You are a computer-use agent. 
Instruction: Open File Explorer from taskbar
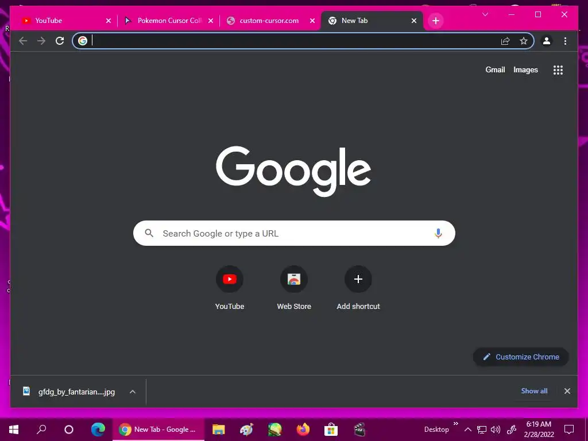pos(218,430)
